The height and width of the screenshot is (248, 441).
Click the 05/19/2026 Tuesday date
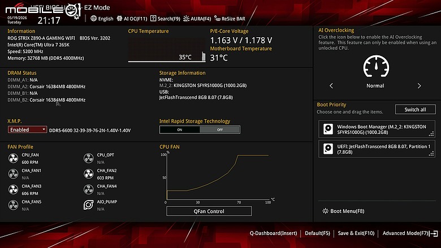(x=17, y=20)
